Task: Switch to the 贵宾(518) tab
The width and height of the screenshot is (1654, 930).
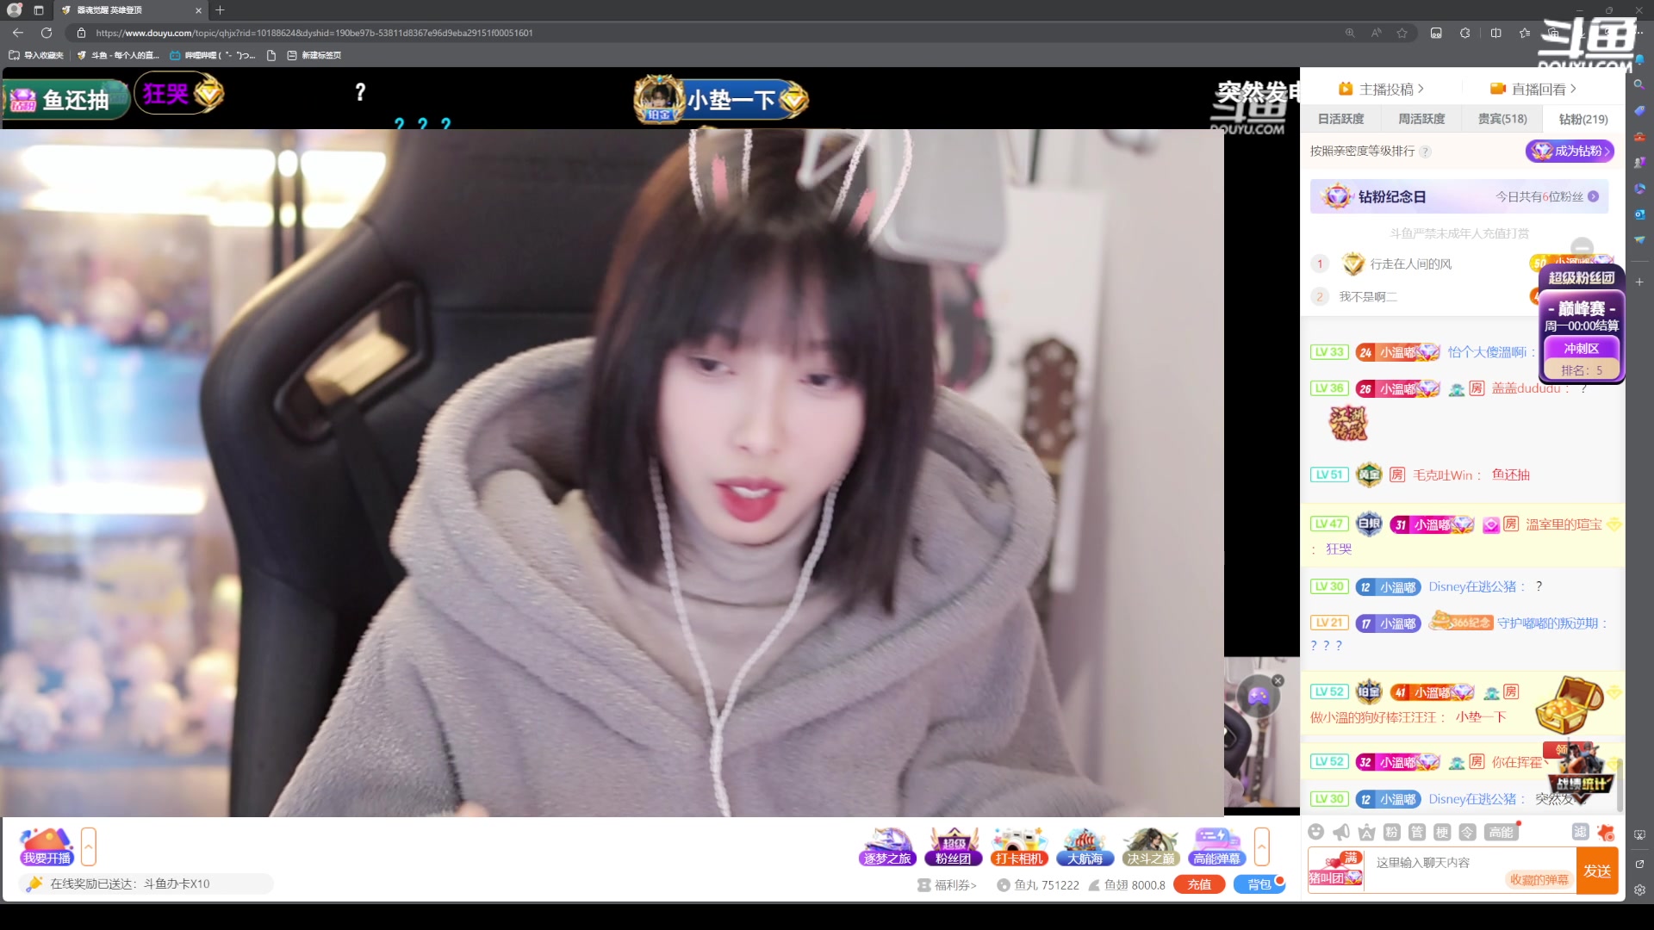Action: (1502, 119)
